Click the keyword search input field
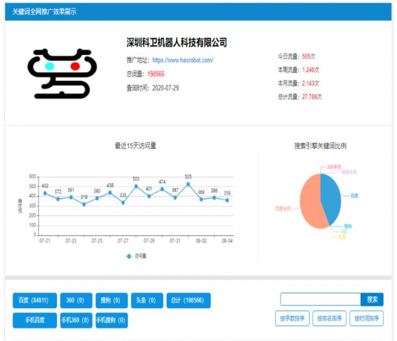 click(320, 299)
